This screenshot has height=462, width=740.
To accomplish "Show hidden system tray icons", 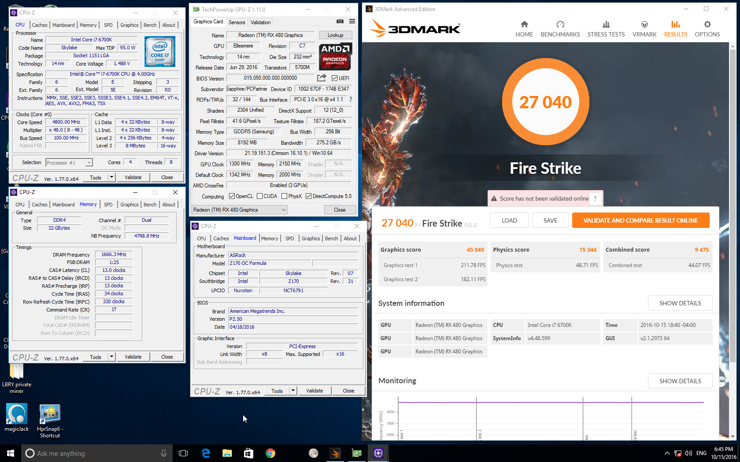I will point(667,453).
